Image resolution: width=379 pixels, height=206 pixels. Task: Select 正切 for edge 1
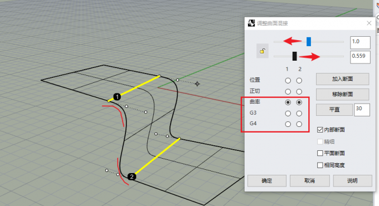click(288, 91)
